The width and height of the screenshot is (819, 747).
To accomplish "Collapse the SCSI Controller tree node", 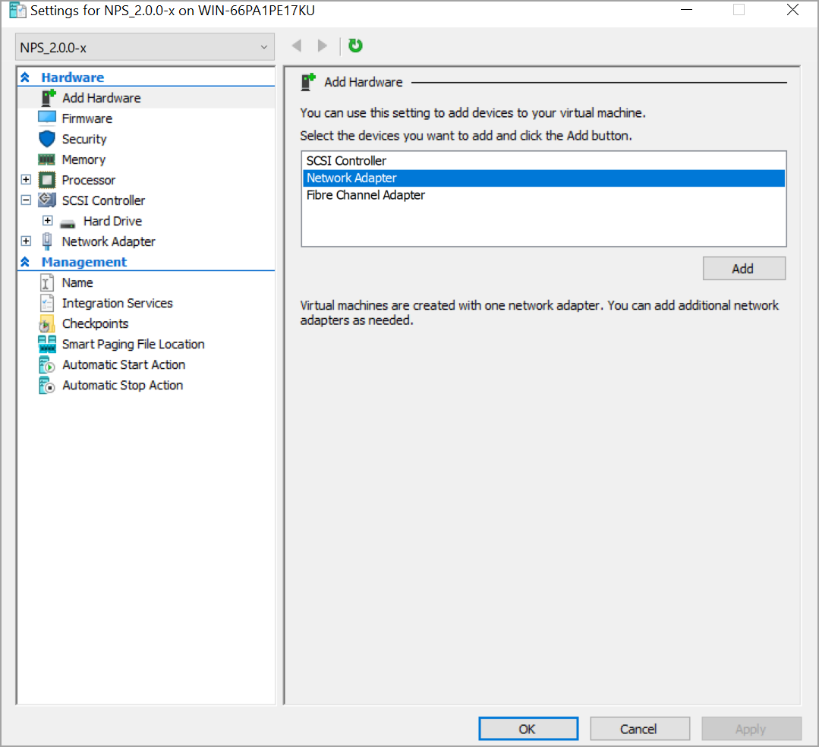I will [26, 200].
